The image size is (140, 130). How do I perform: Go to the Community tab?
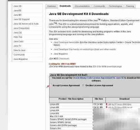coord(99,6)
